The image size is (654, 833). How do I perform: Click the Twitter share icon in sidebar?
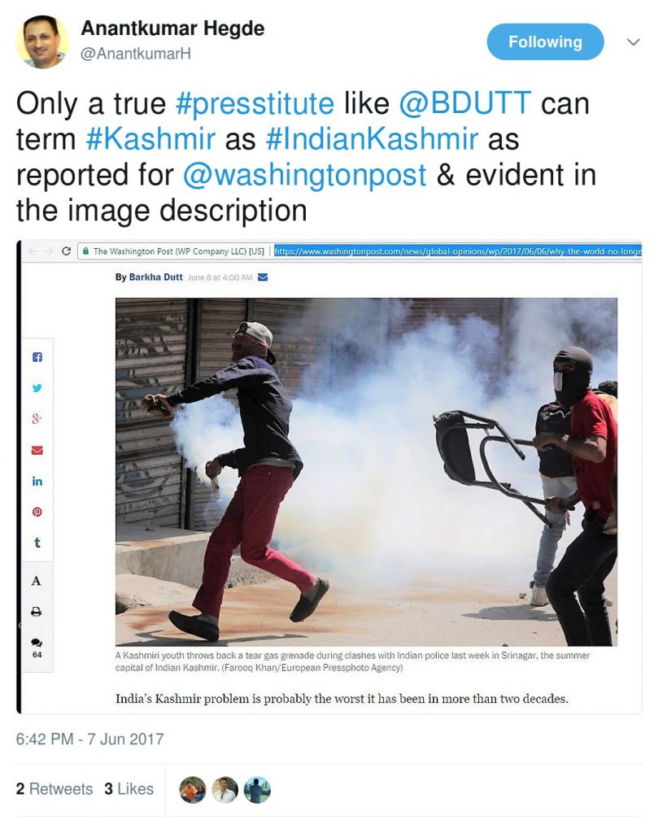37,388
